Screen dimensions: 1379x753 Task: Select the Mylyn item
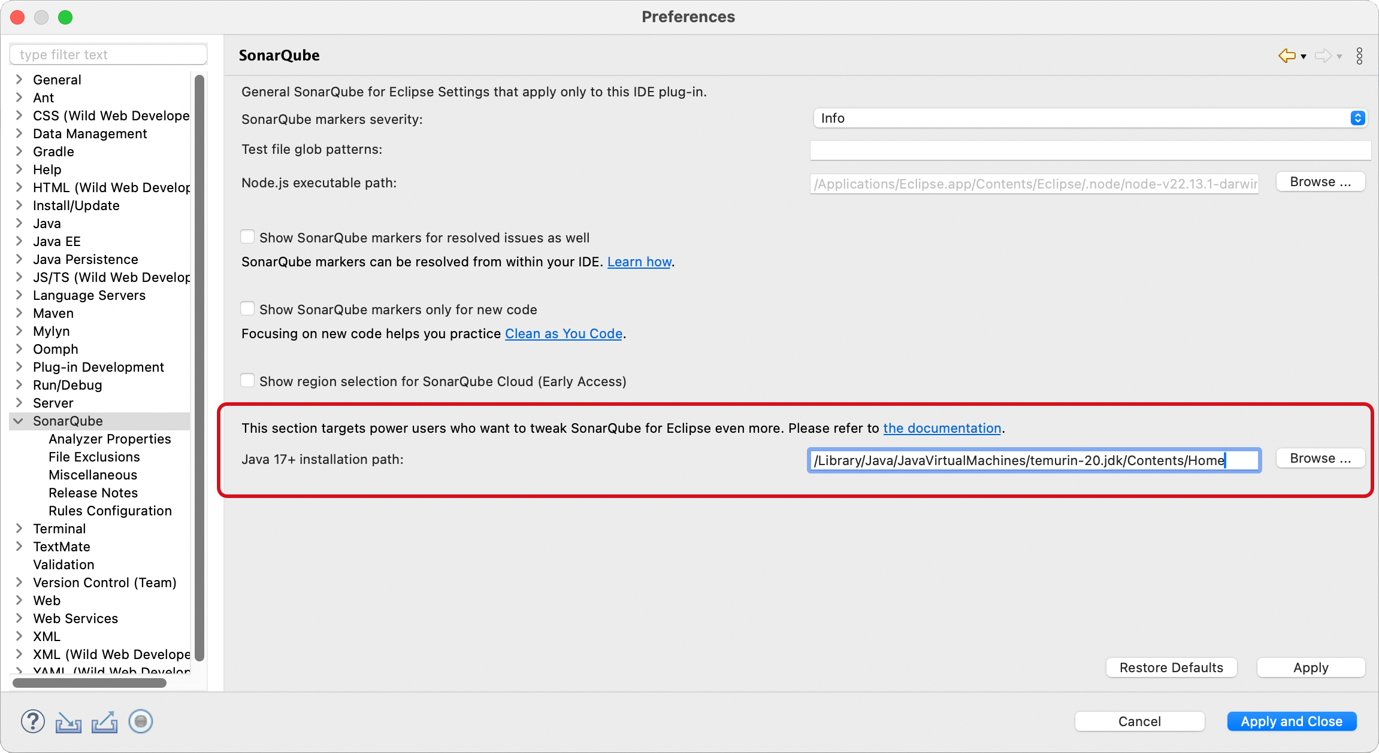coord(51,331)
